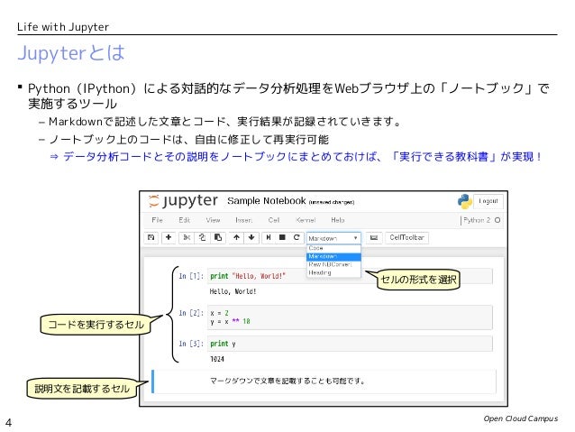The width and height of the screenshot is (575, 432).
Task: Open the cell type dropdown showing Markdown
Action: pyautogui.click(x=333, y=238)
